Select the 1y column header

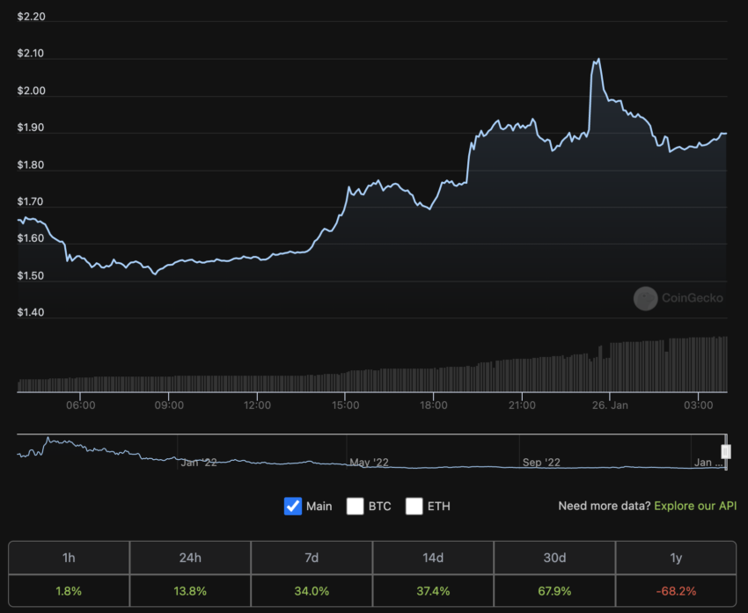676,558
